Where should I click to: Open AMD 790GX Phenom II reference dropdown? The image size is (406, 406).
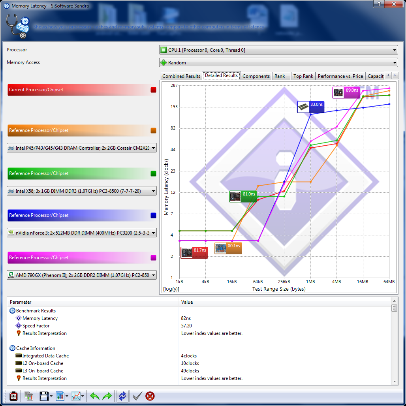pos(82,275)
